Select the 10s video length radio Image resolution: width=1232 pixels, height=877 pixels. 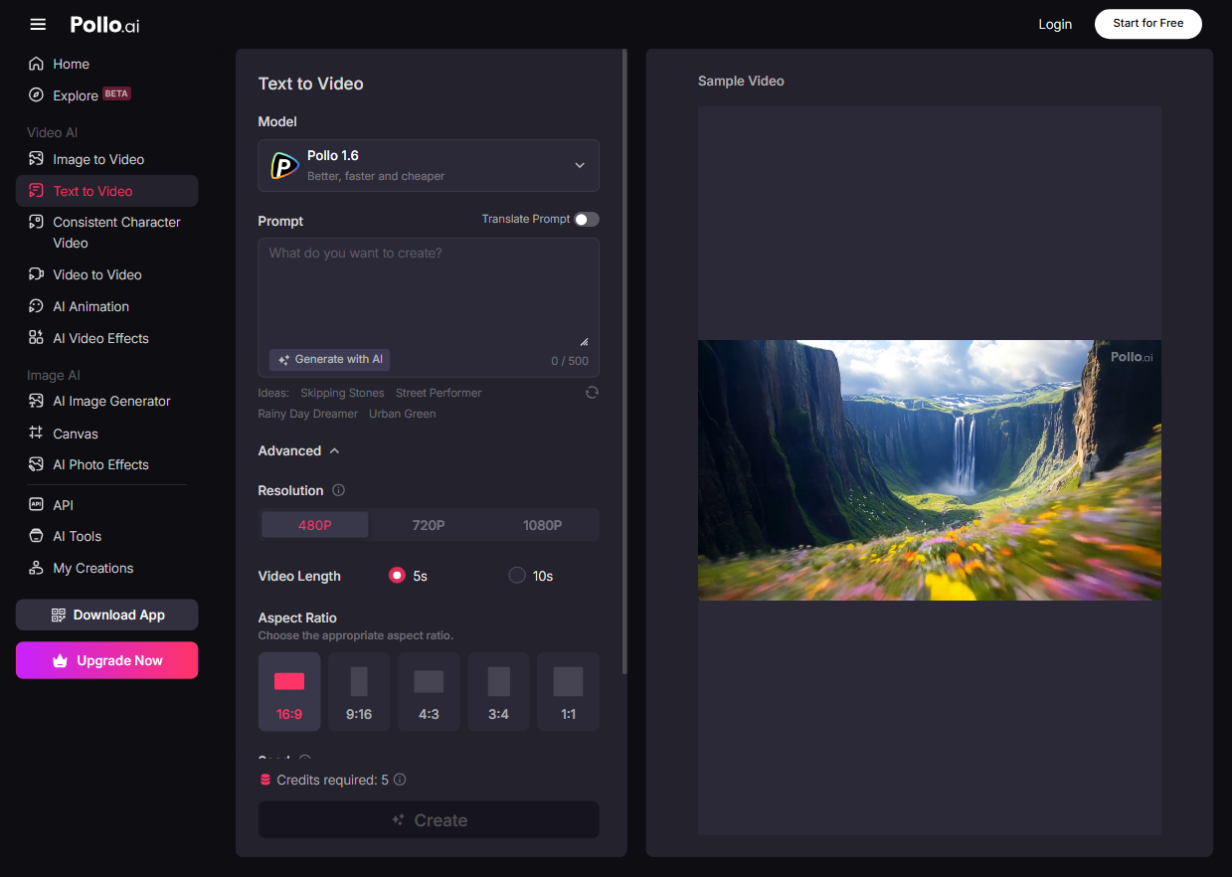(x=517, y=575)
